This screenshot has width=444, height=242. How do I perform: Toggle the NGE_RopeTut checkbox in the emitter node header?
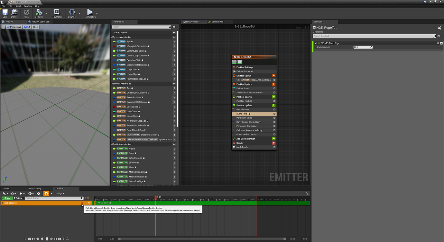[235, 57]
